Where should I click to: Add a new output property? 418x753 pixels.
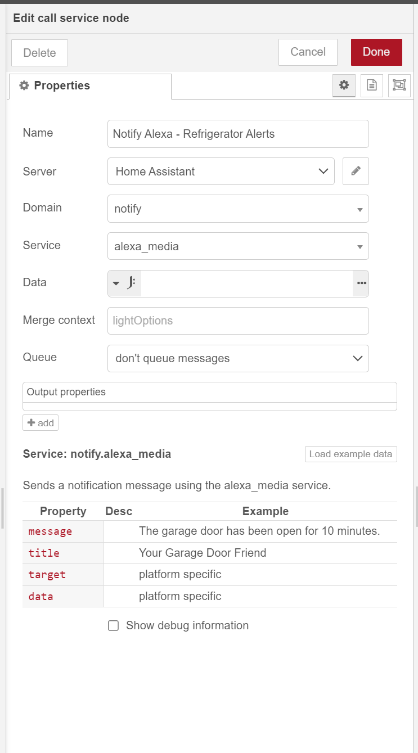(40, 422)
